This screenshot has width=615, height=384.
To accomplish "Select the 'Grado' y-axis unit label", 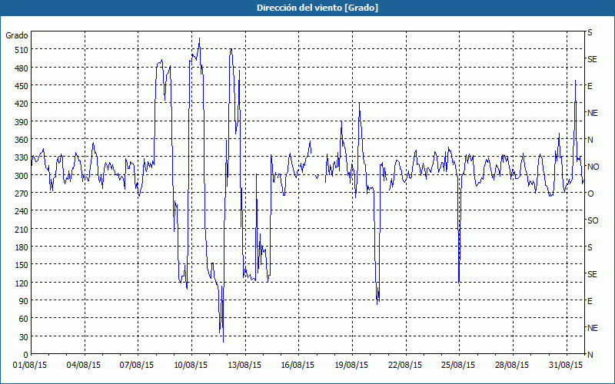I will point(17,35).
